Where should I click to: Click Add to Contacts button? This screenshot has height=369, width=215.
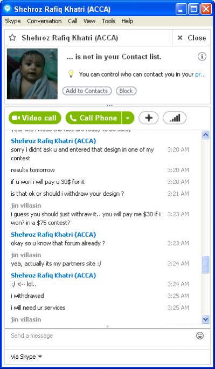(87, 91)
